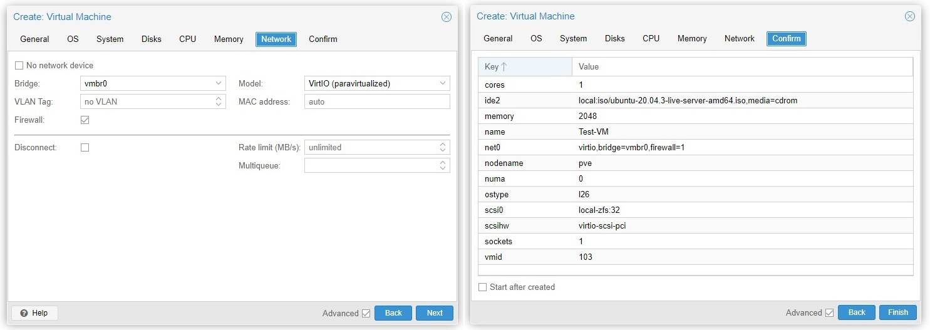Enable the No network device checkbox
The height and width of the screenshot is (330, 930).
tap(19, 66)
